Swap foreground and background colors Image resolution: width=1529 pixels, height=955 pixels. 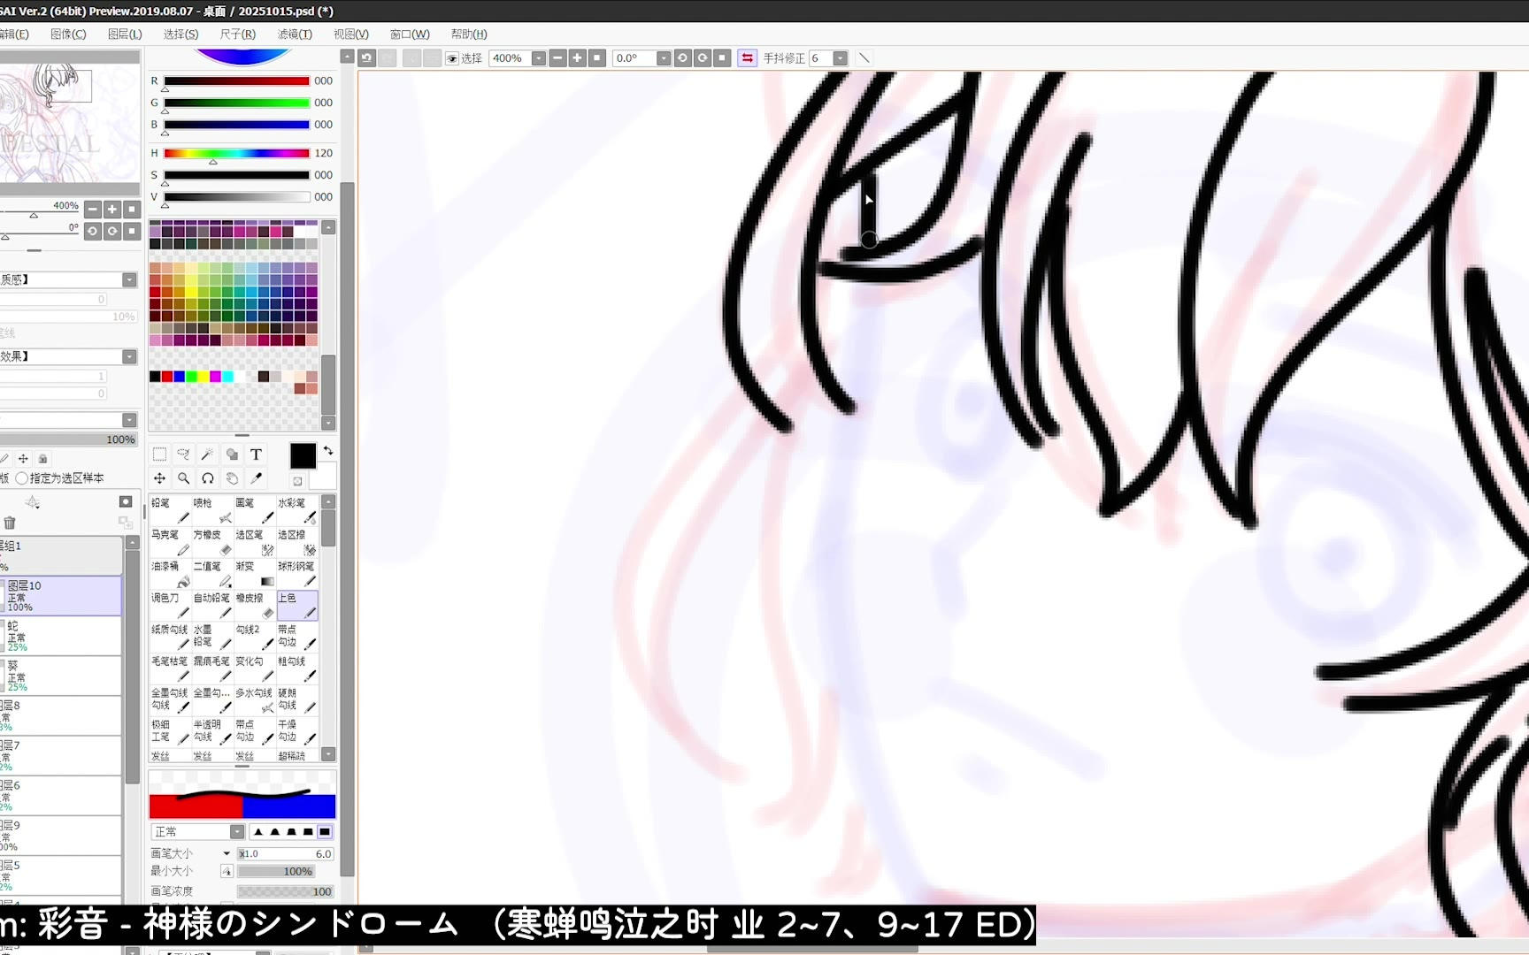[x=328, y=451]
